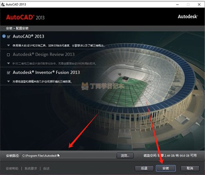
Task: Click the 浏览 browse button
Action: point(125,155)
